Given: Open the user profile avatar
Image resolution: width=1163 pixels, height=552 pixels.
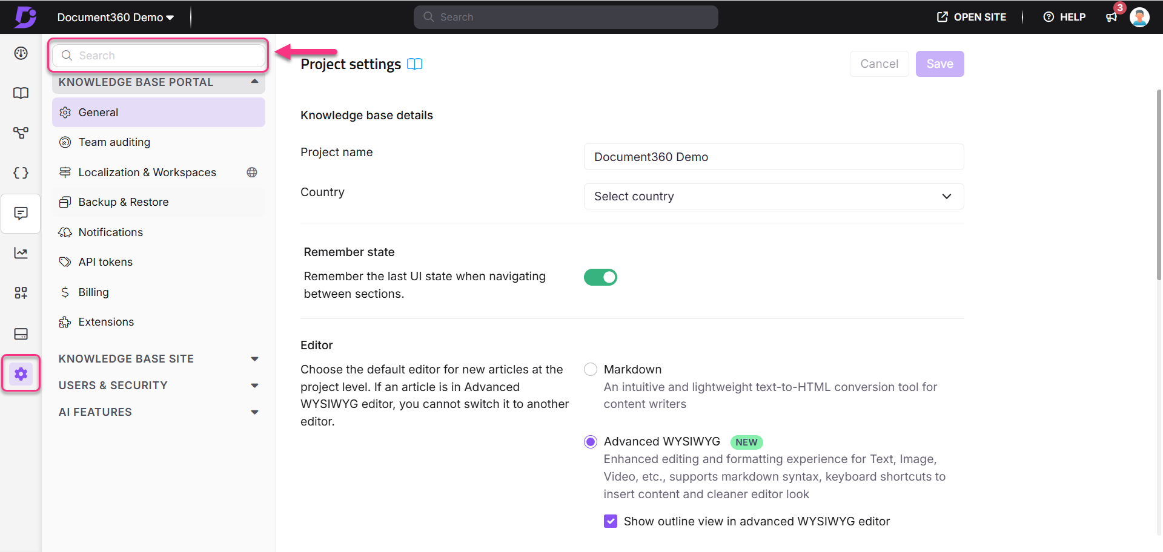Looking at the screenshot, I should tap(1139, 17).
